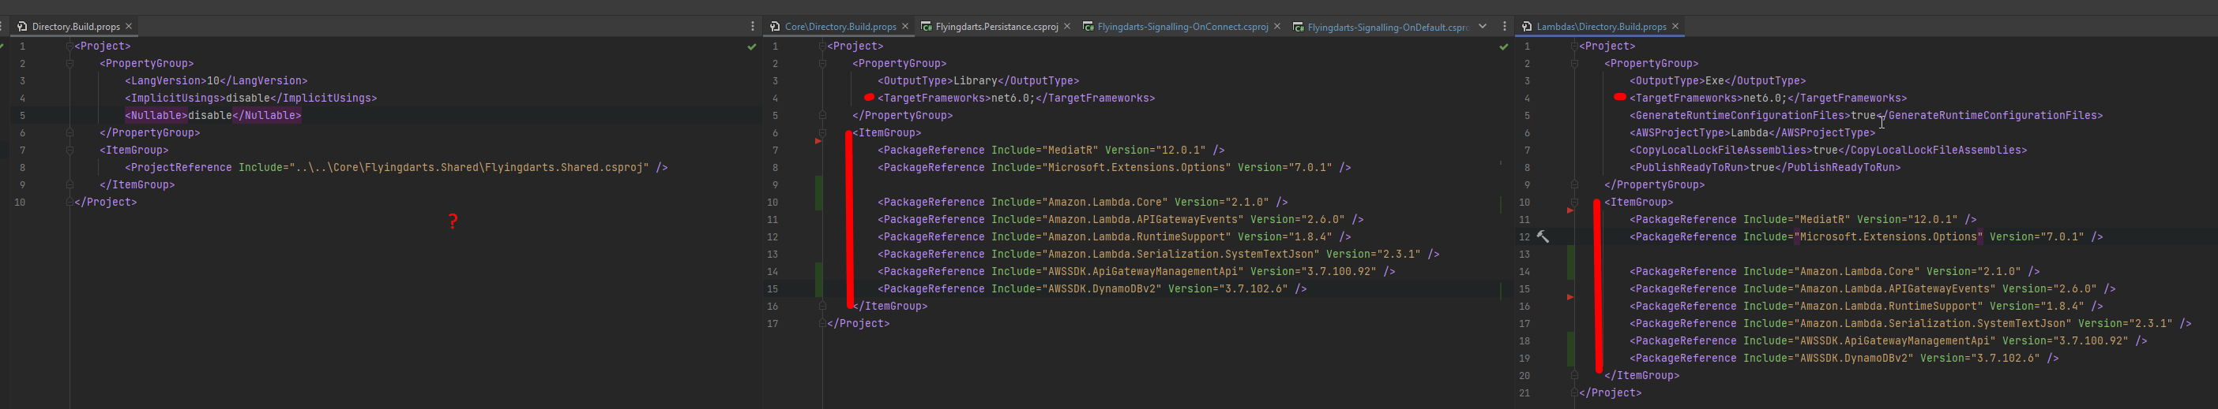Click line number 8 in the left pane gutter
This screenshot has width=2218, height=409.
click(22, 168)
